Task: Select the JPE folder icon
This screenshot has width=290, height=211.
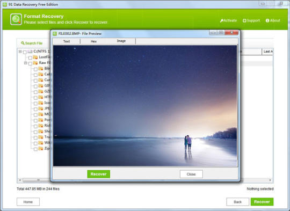Action: (x=41, y=108)
